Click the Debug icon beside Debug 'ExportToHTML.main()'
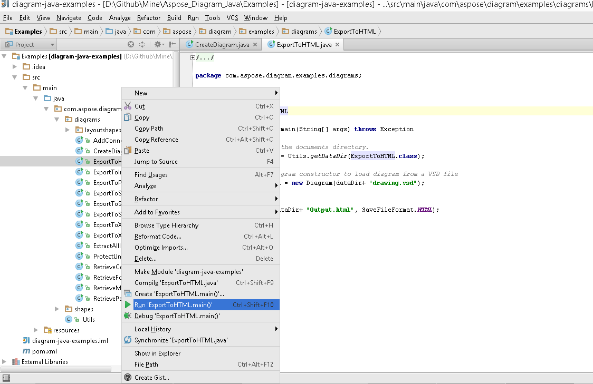 tap(127, 316)
